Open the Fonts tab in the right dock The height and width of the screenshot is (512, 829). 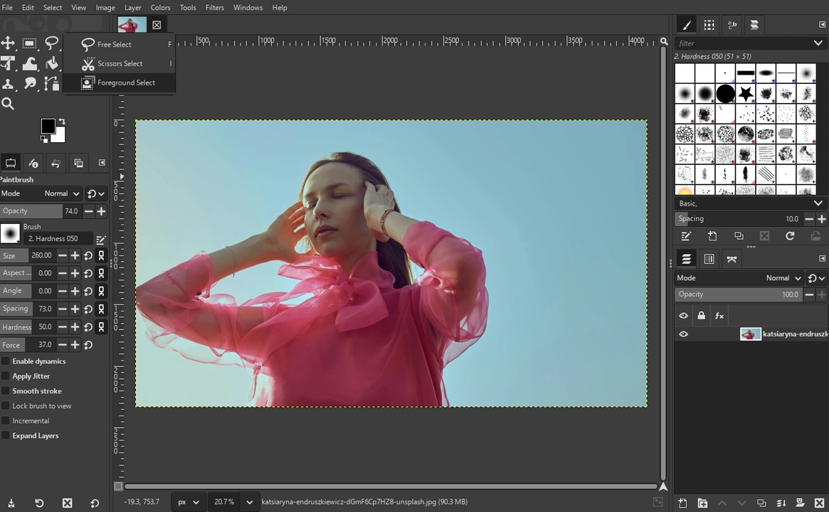tap(732, 24)
